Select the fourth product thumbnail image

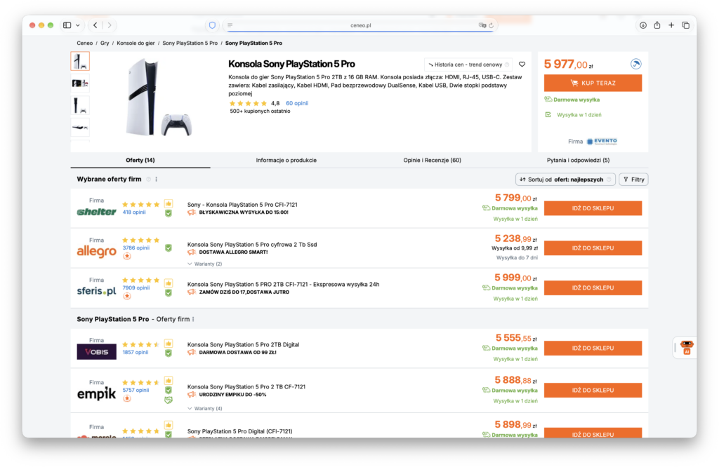tap(80, 128)
